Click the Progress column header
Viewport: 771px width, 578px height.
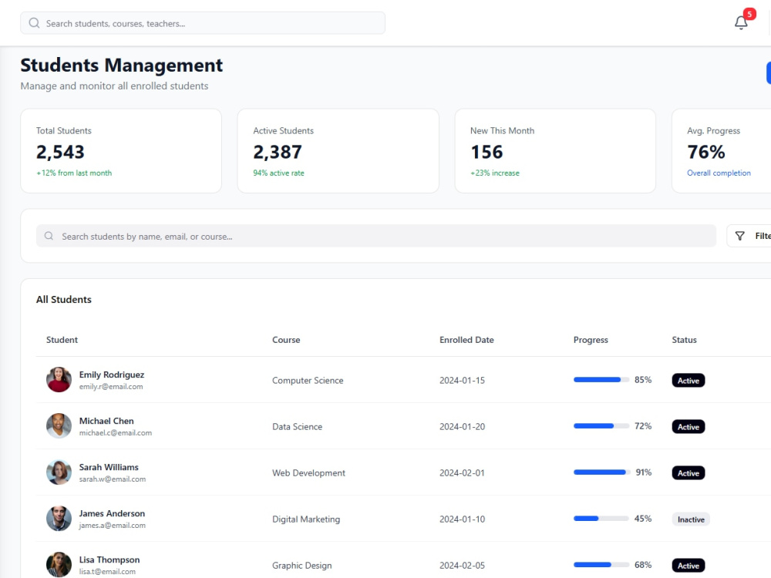[x=591, y=340]
